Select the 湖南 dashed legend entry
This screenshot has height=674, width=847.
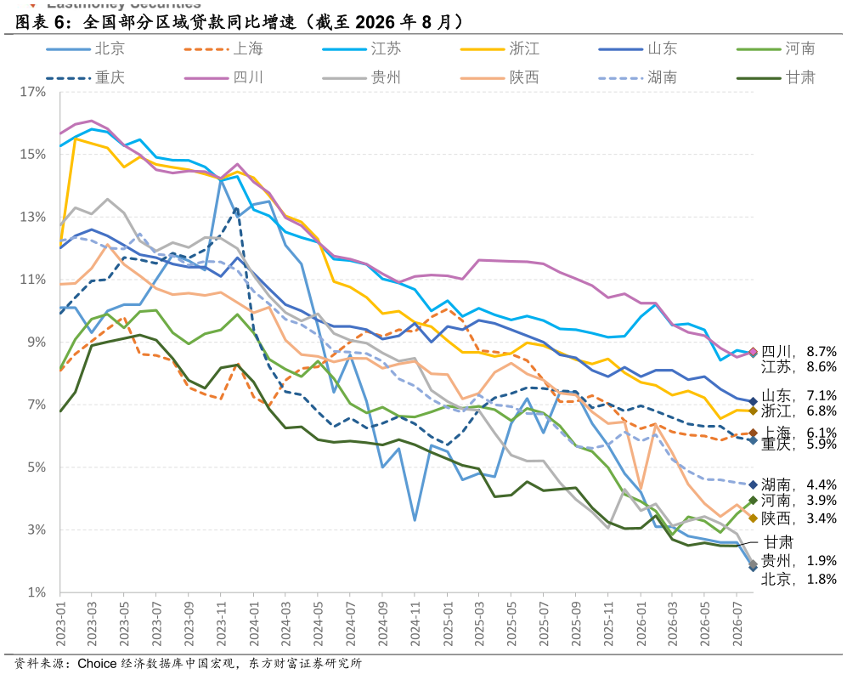pos(637,77)
